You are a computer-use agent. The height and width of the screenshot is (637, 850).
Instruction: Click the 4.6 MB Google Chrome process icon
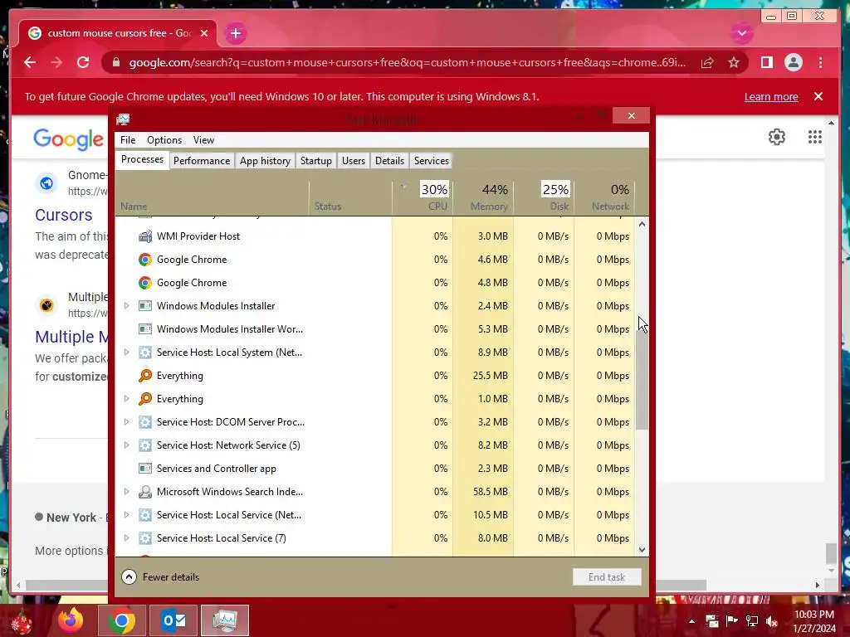coord(144,260)
